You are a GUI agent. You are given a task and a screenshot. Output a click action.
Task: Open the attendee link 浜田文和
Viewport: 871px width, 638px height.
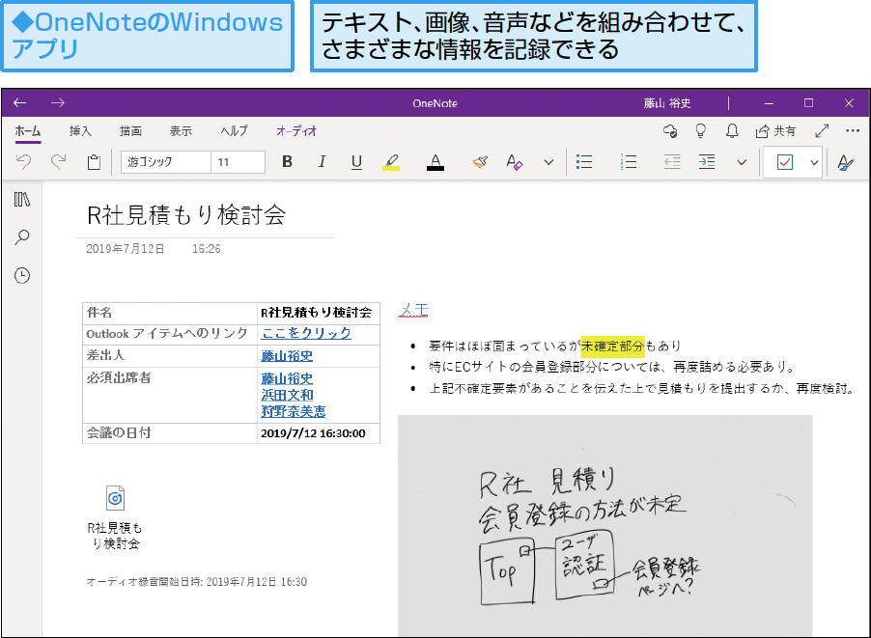287,395
